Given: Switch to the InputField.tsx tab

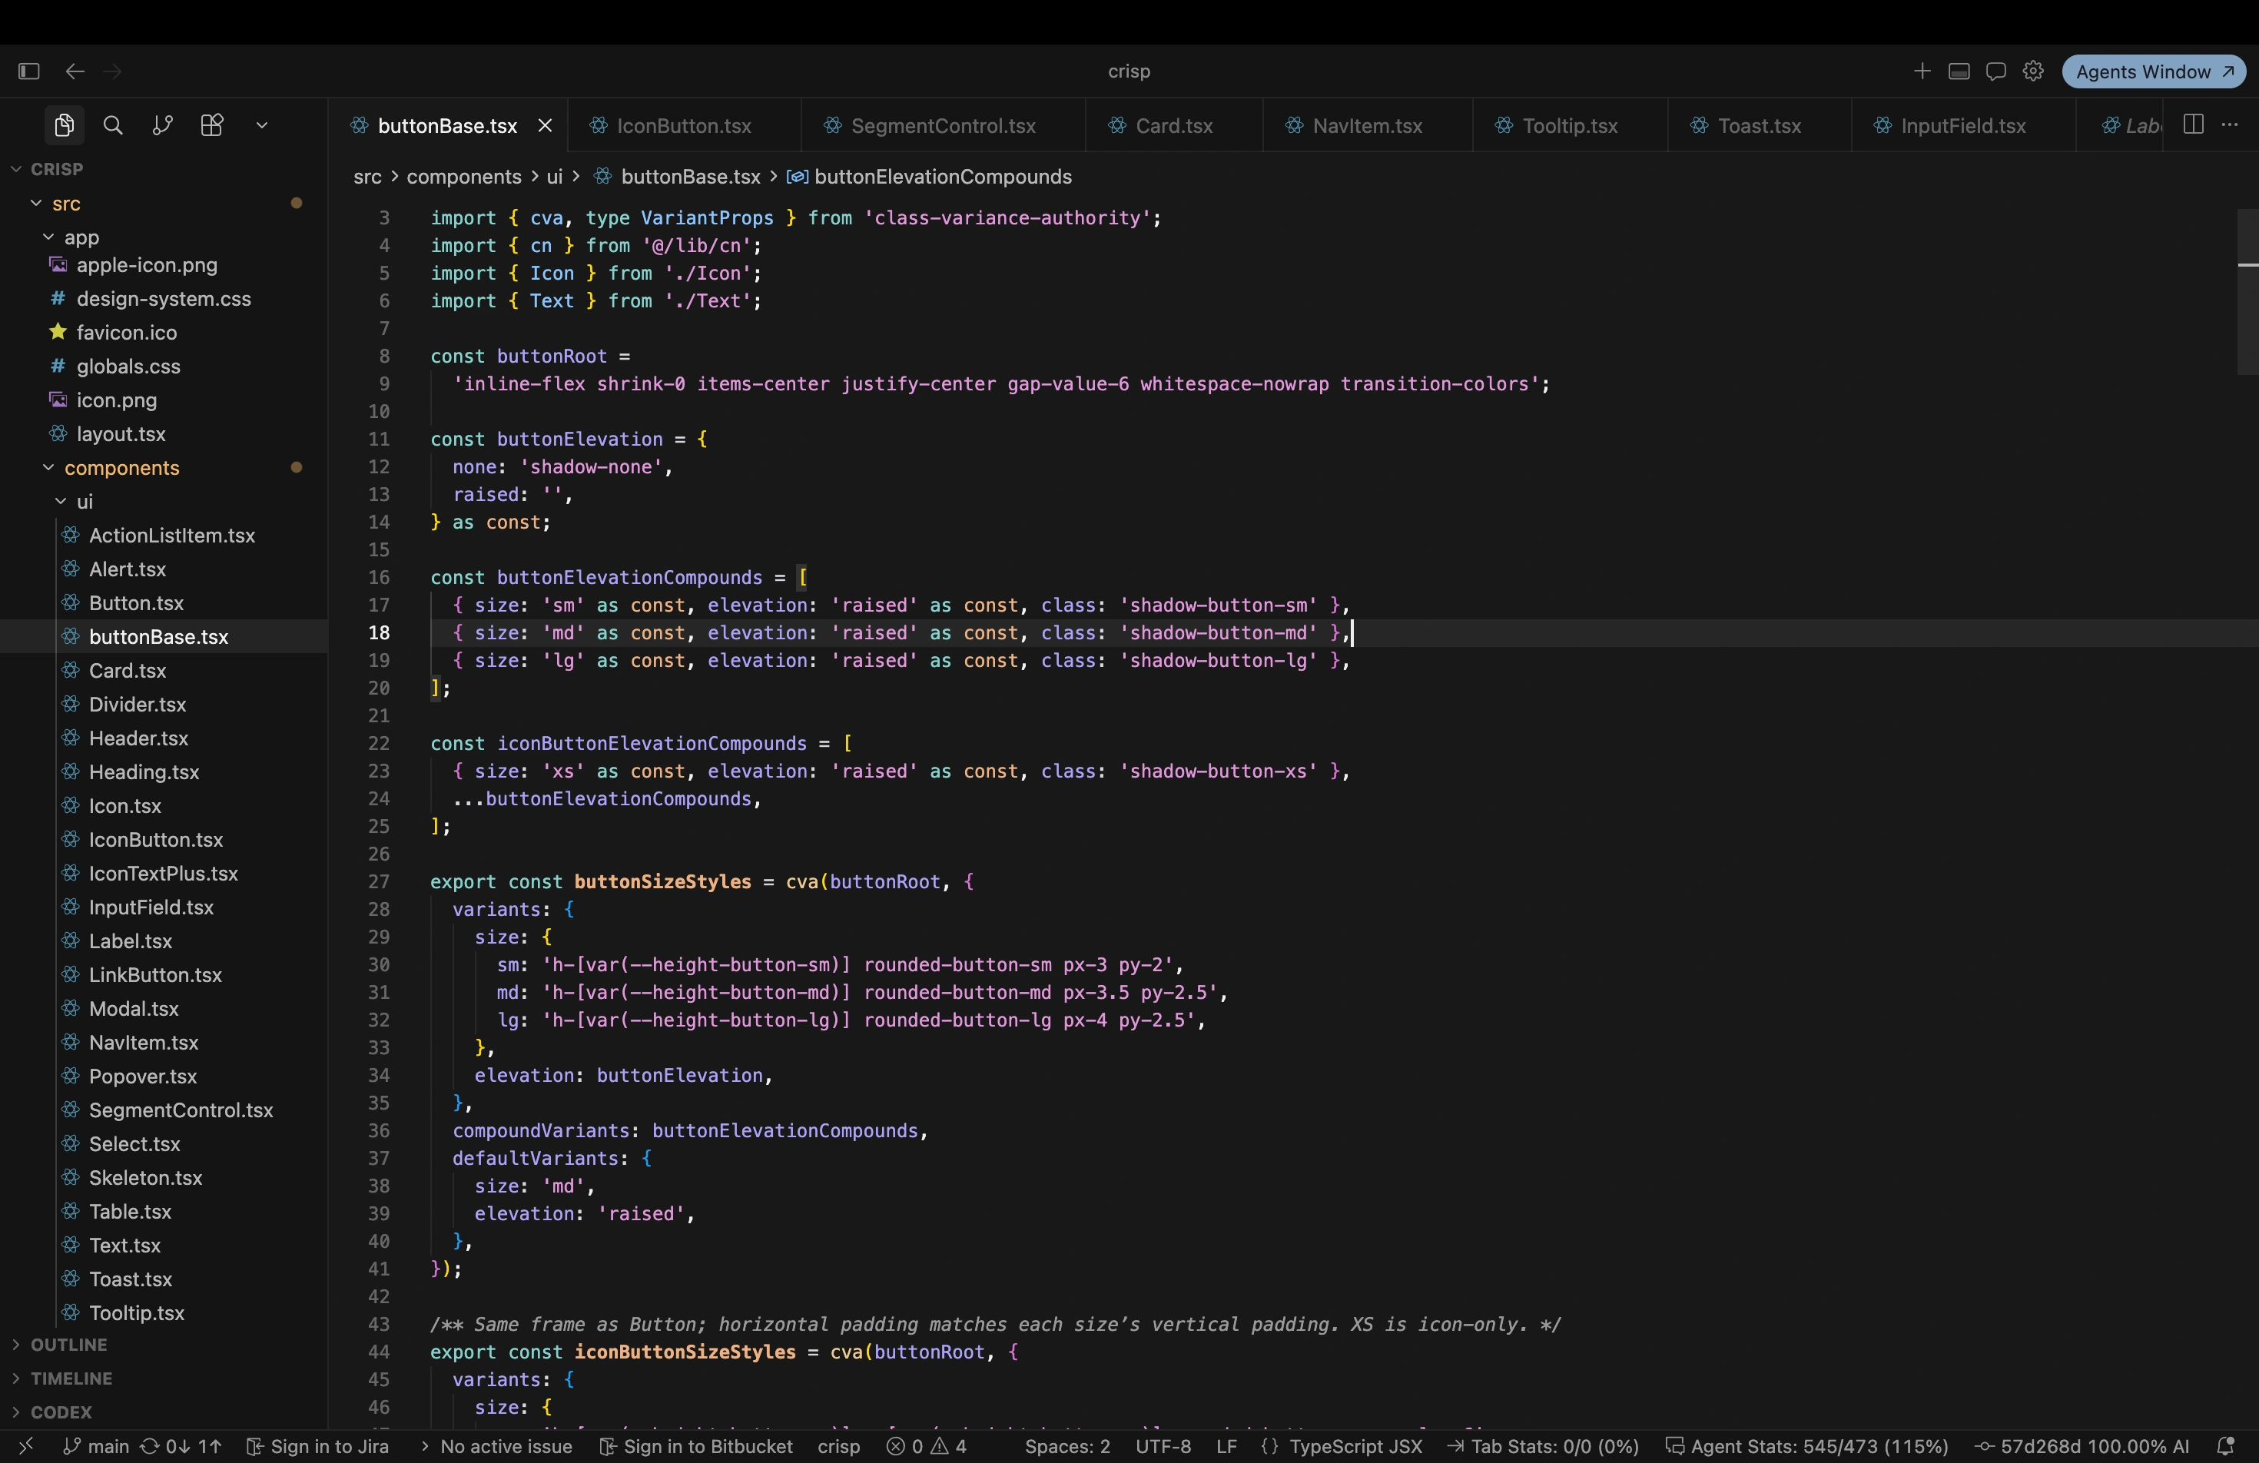Looking at the screenshot, I should (1963, 125).
